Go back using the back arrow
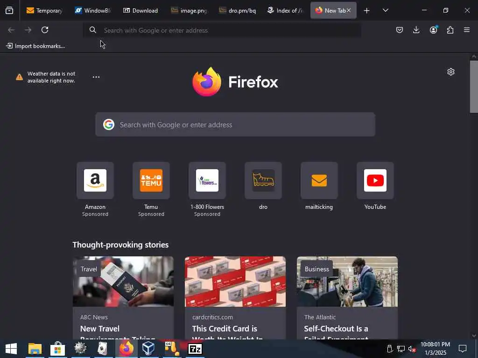This screenshot has height=358, width=478. [x=11, y=30]
